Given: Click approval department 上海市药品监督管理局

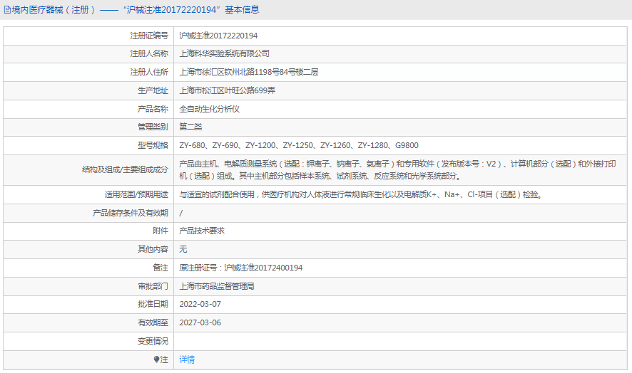Looking at the screenshot, I should [217, 287].
